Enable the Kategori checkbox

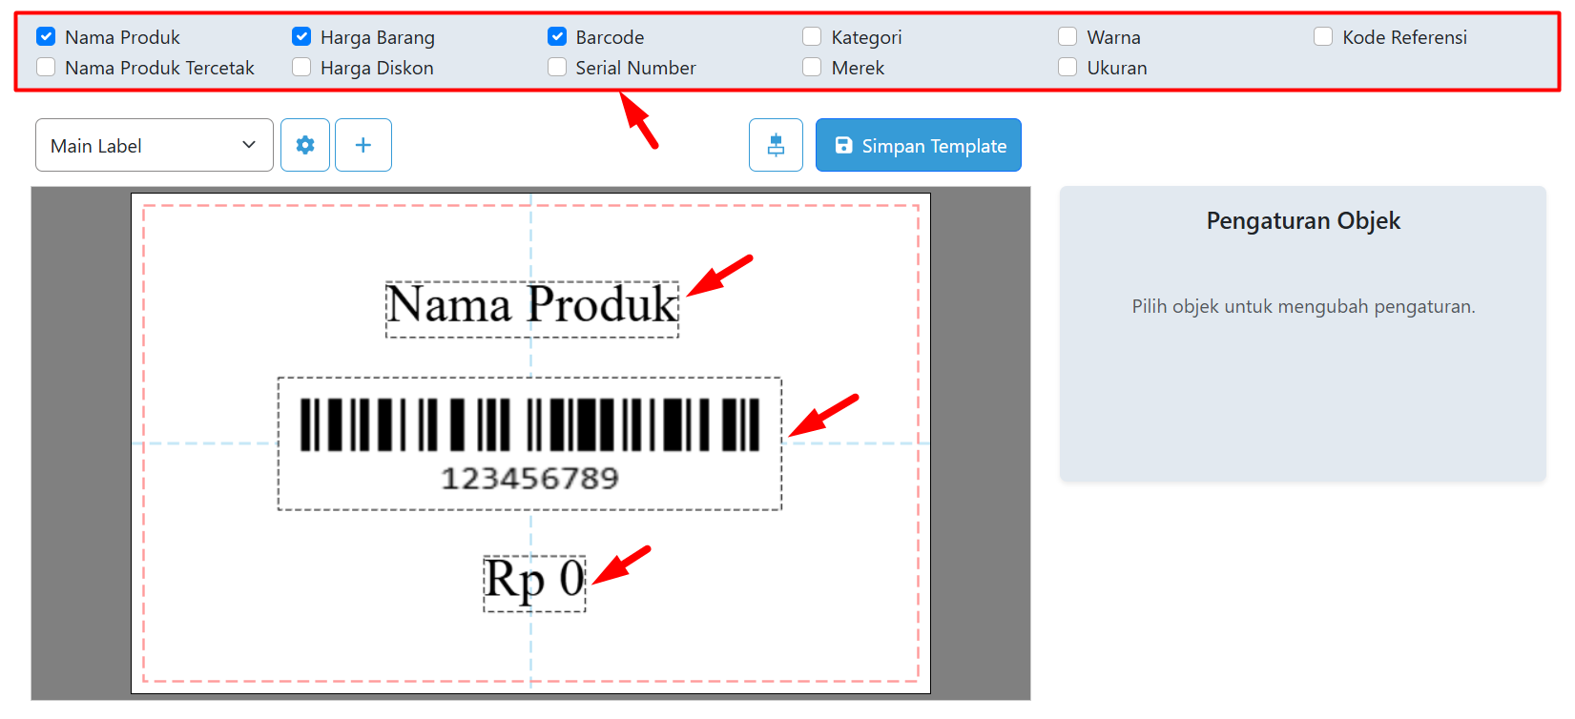point(812,37)
